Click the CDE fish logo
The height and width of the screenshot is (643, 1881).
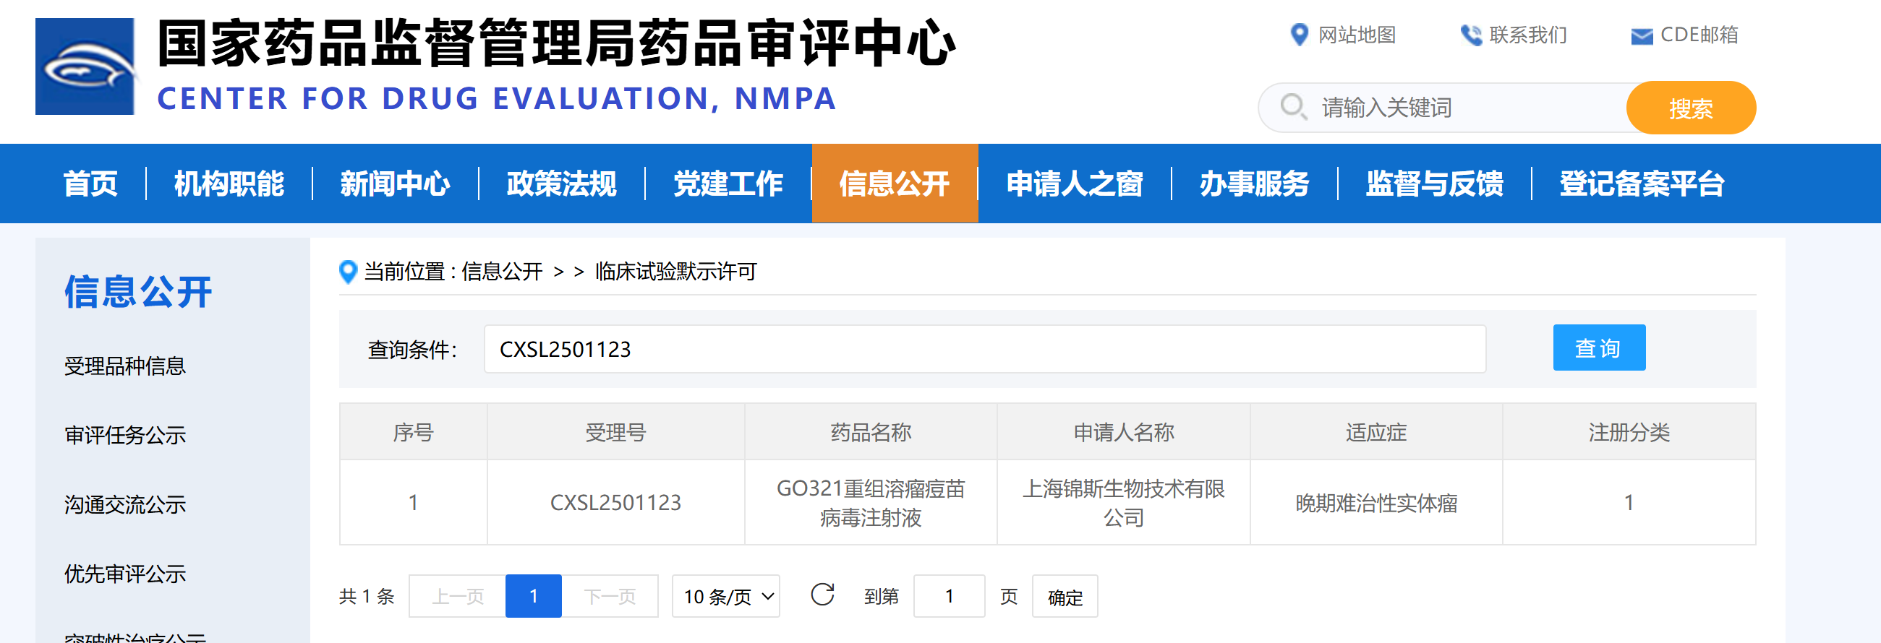[85, 66]
